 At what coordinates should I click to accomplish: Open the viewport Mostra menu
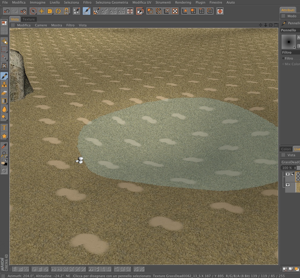[x=57, y=25]
